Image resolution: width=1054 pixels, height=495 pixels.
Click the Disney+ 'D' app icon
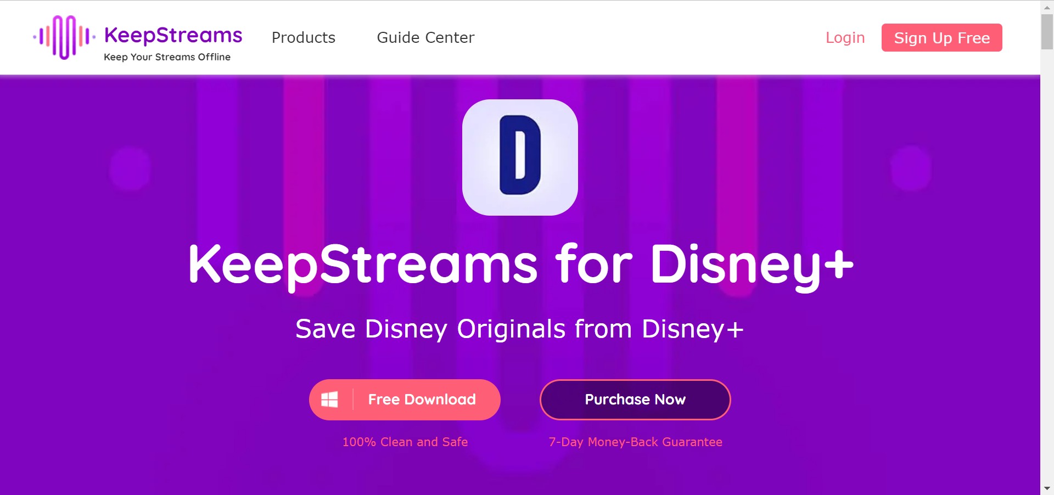(x=520, y=157)
